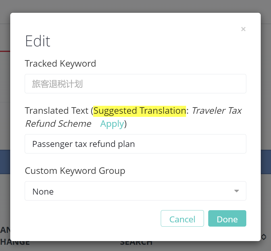
Task: Click the Tracked Keyword input field
Action: pyautogui.click(x=135, y=84)
